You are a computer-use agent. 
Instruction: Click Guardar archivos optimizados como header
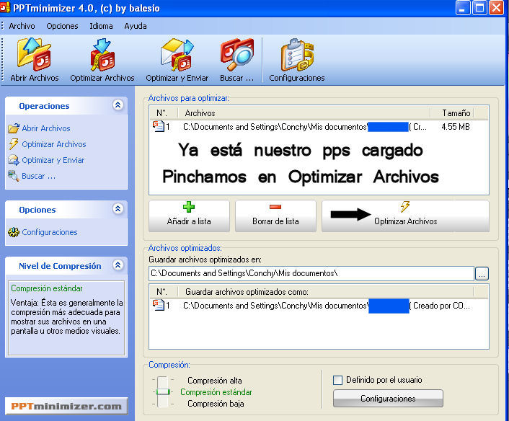[x=326, y=292]
